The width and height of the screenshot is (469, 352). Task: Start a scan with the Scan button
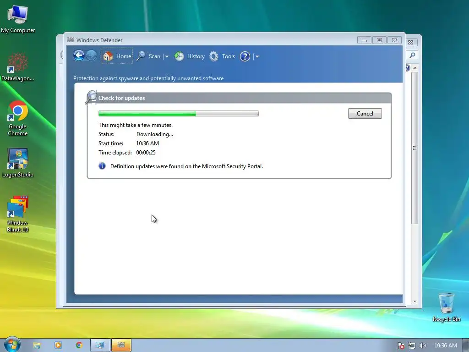pyautogui.click(x=149, y=56)
